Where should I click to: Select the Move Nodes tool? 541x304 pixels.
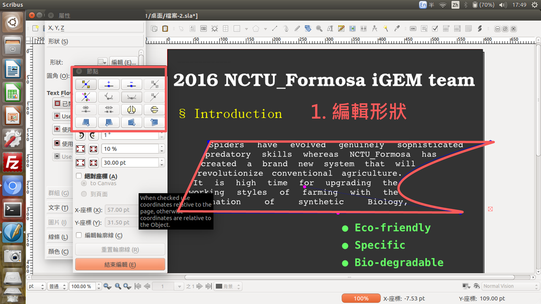pos(86,84)
